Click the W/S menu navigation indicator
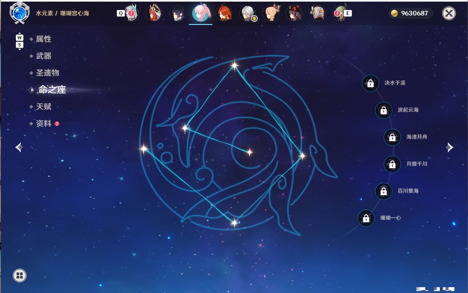Image resolution: width=468 pixels, height=293 pixels. coord(19,41)
